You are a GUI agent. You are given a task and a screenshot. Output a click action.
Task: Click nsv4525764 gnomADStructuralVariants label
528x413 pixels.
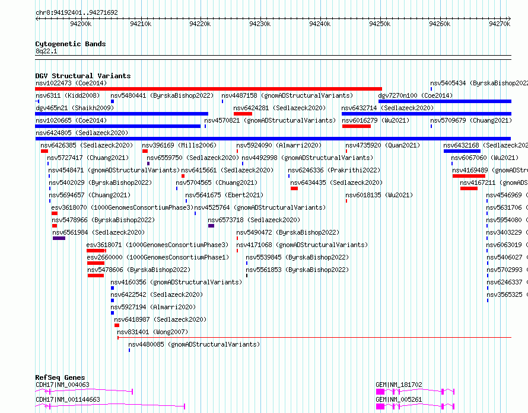point(260,207)
